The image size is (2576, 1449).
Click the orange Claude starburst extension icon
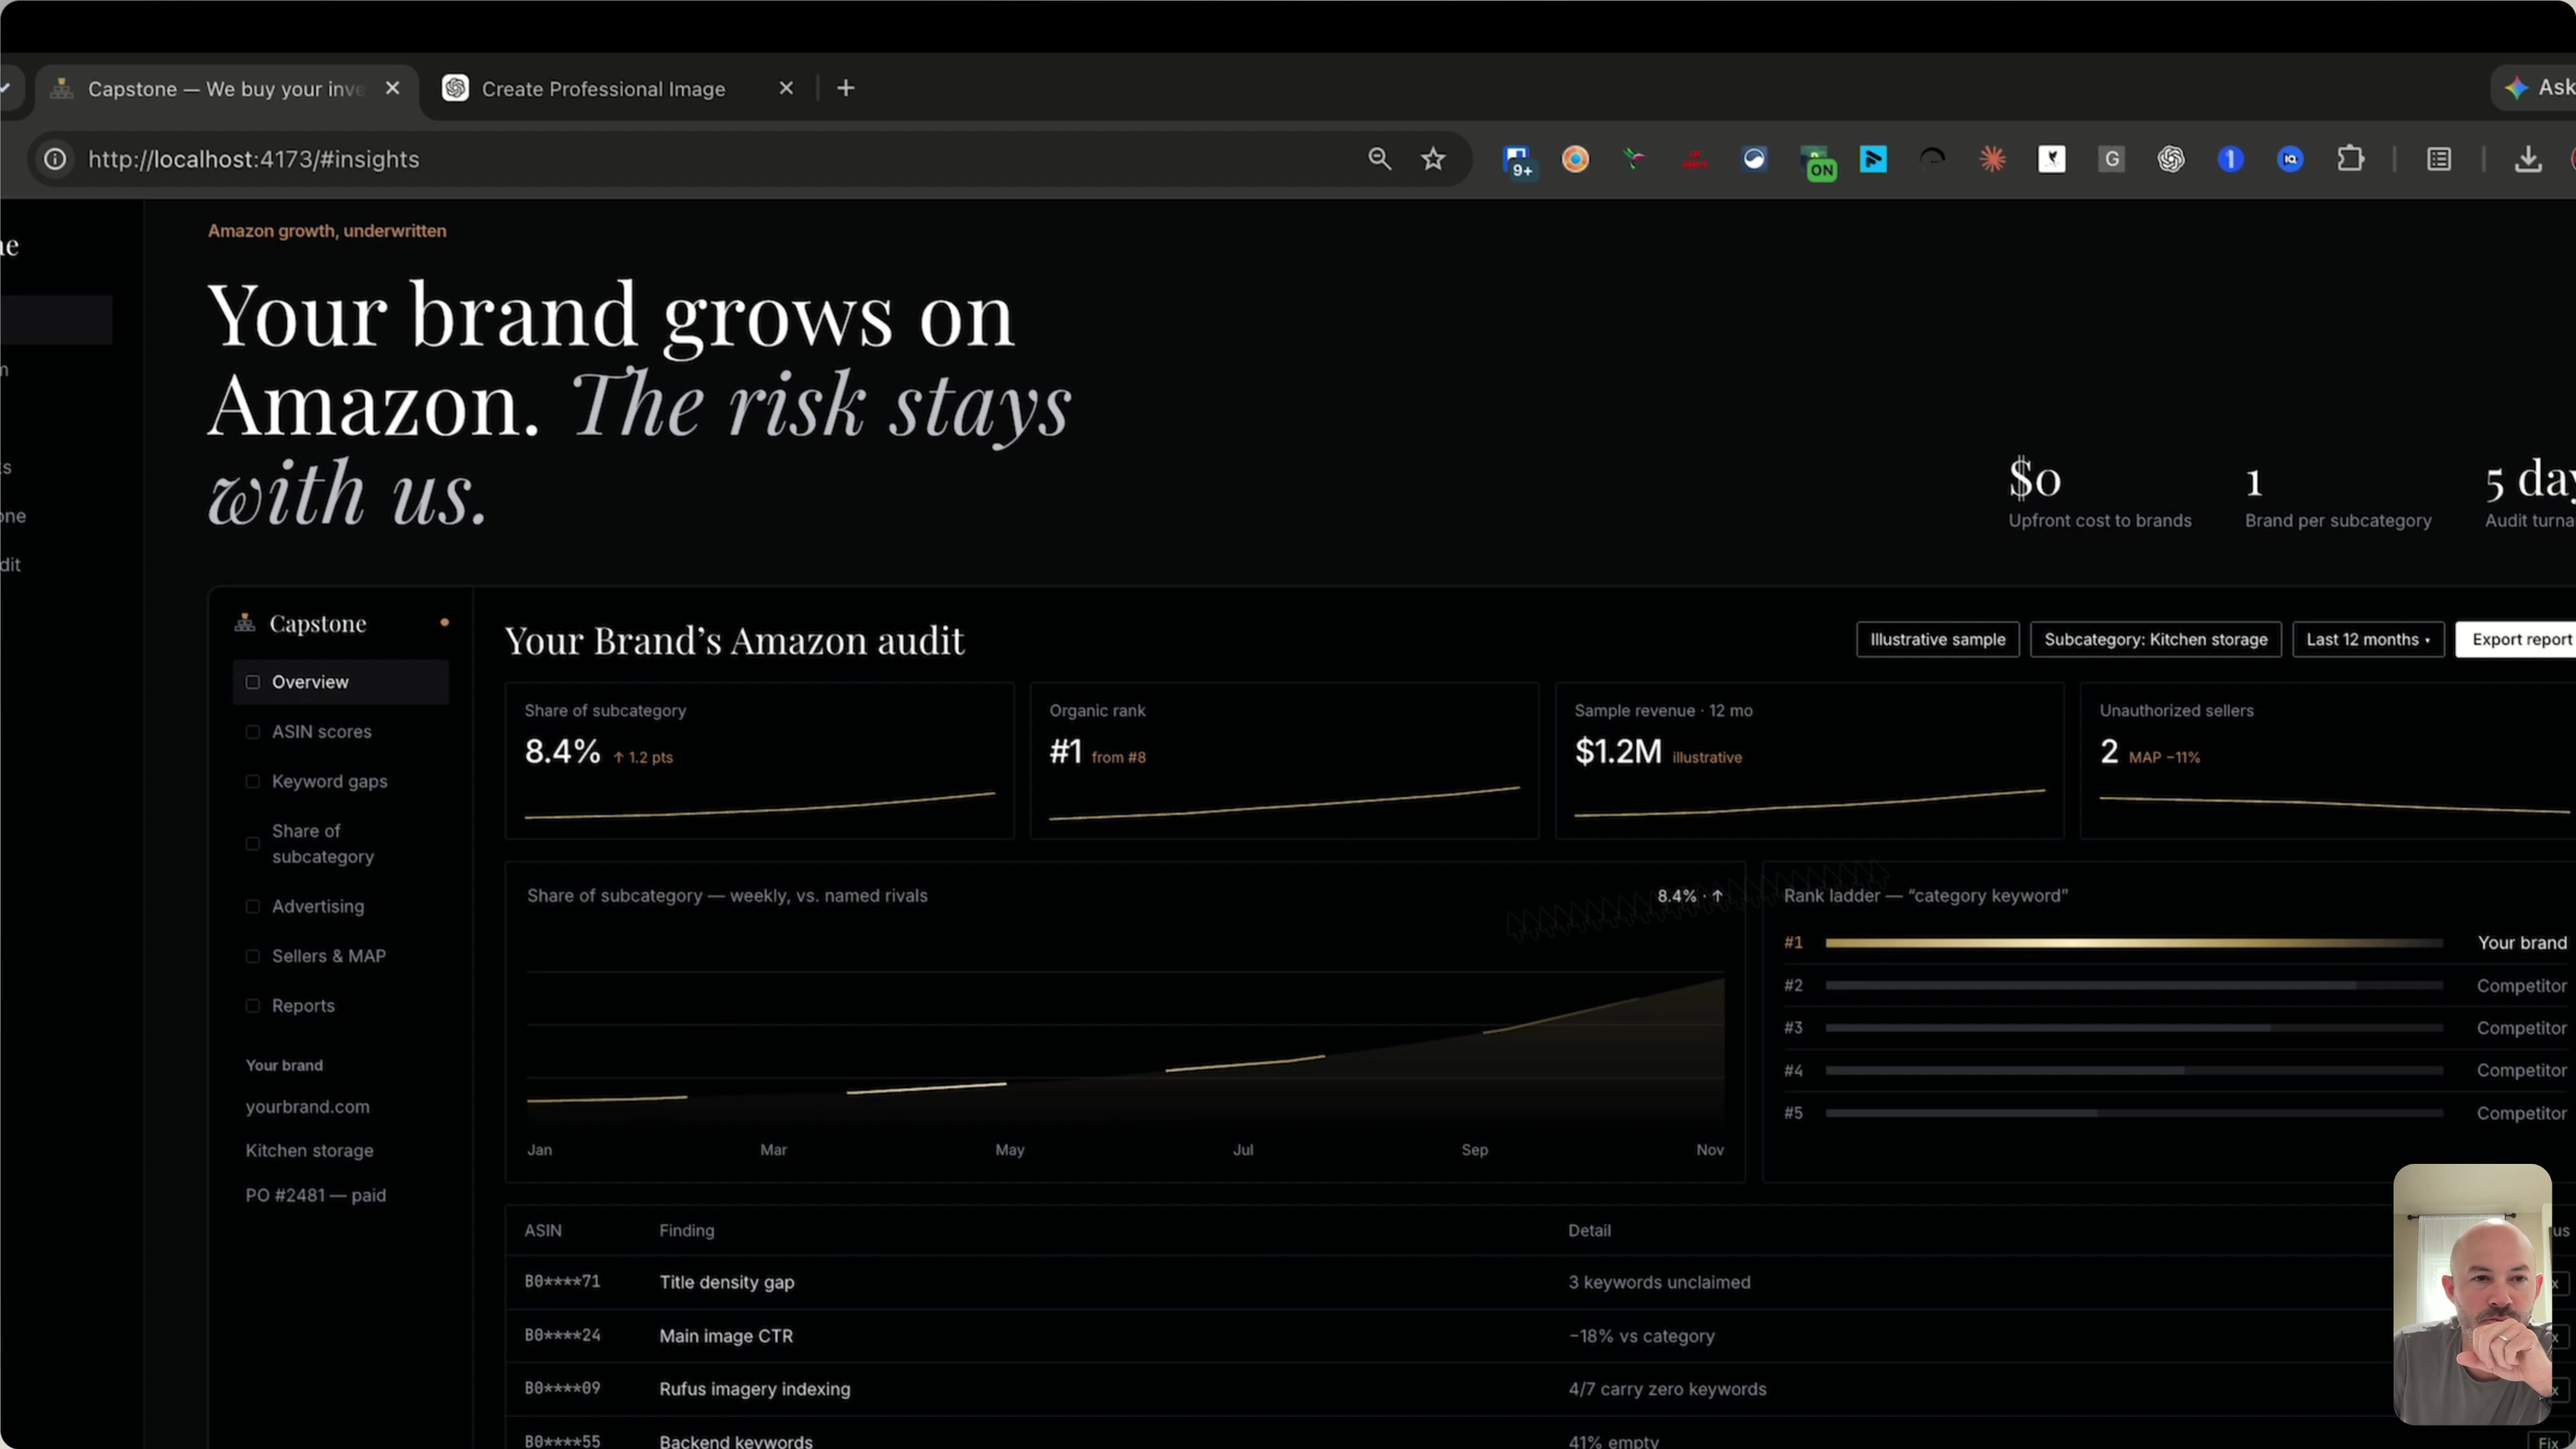(x=1993, y=159)
